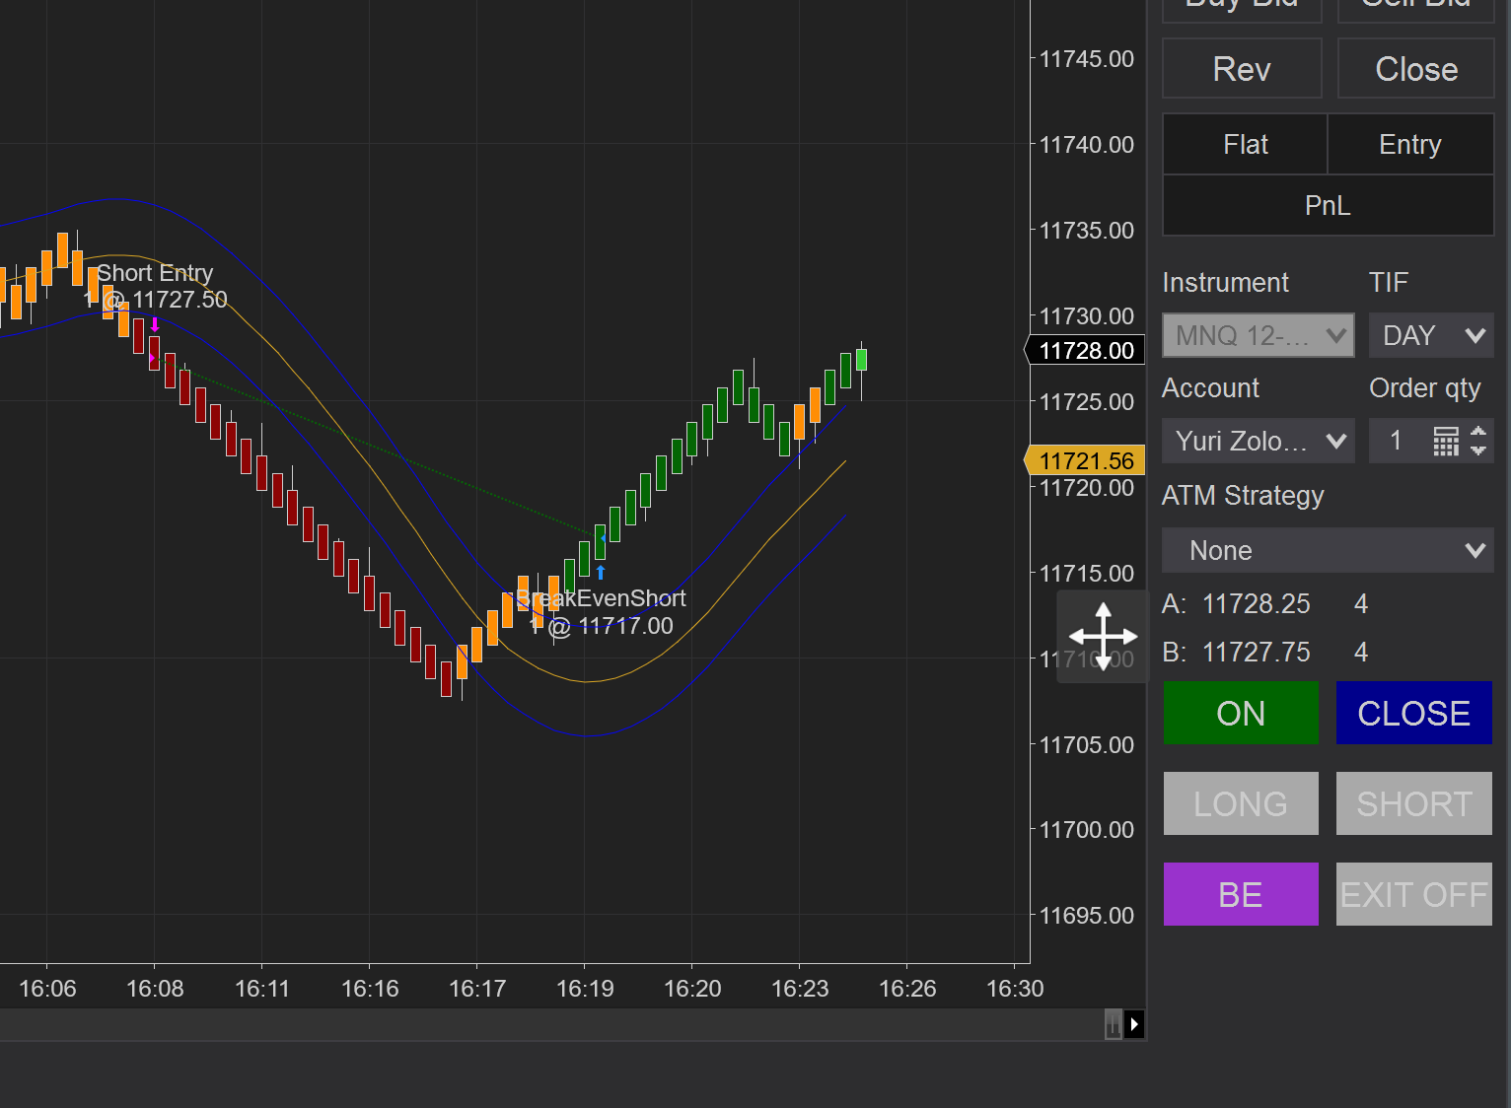Image resolution: width=1511 pixels, height=1108 pixels.
Task: Toggle EXIT OFF mode
Action: click(x=1413, y=894)
